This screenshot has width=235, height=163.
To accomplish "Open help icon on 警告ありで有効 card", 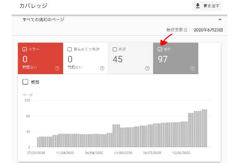I will tap(102, 68).
